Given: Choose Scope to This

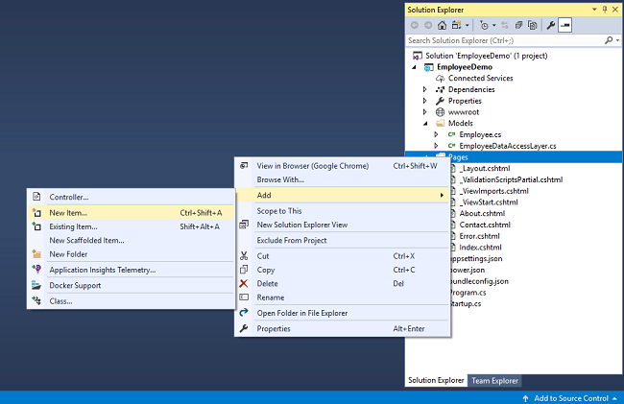Looking at the screenshot, I should point(343,211).
